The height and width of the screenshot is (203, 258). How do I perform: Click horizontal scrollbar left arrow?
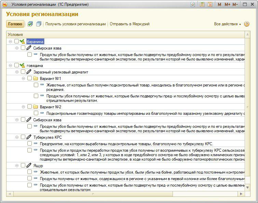click(x=10, y=194)
